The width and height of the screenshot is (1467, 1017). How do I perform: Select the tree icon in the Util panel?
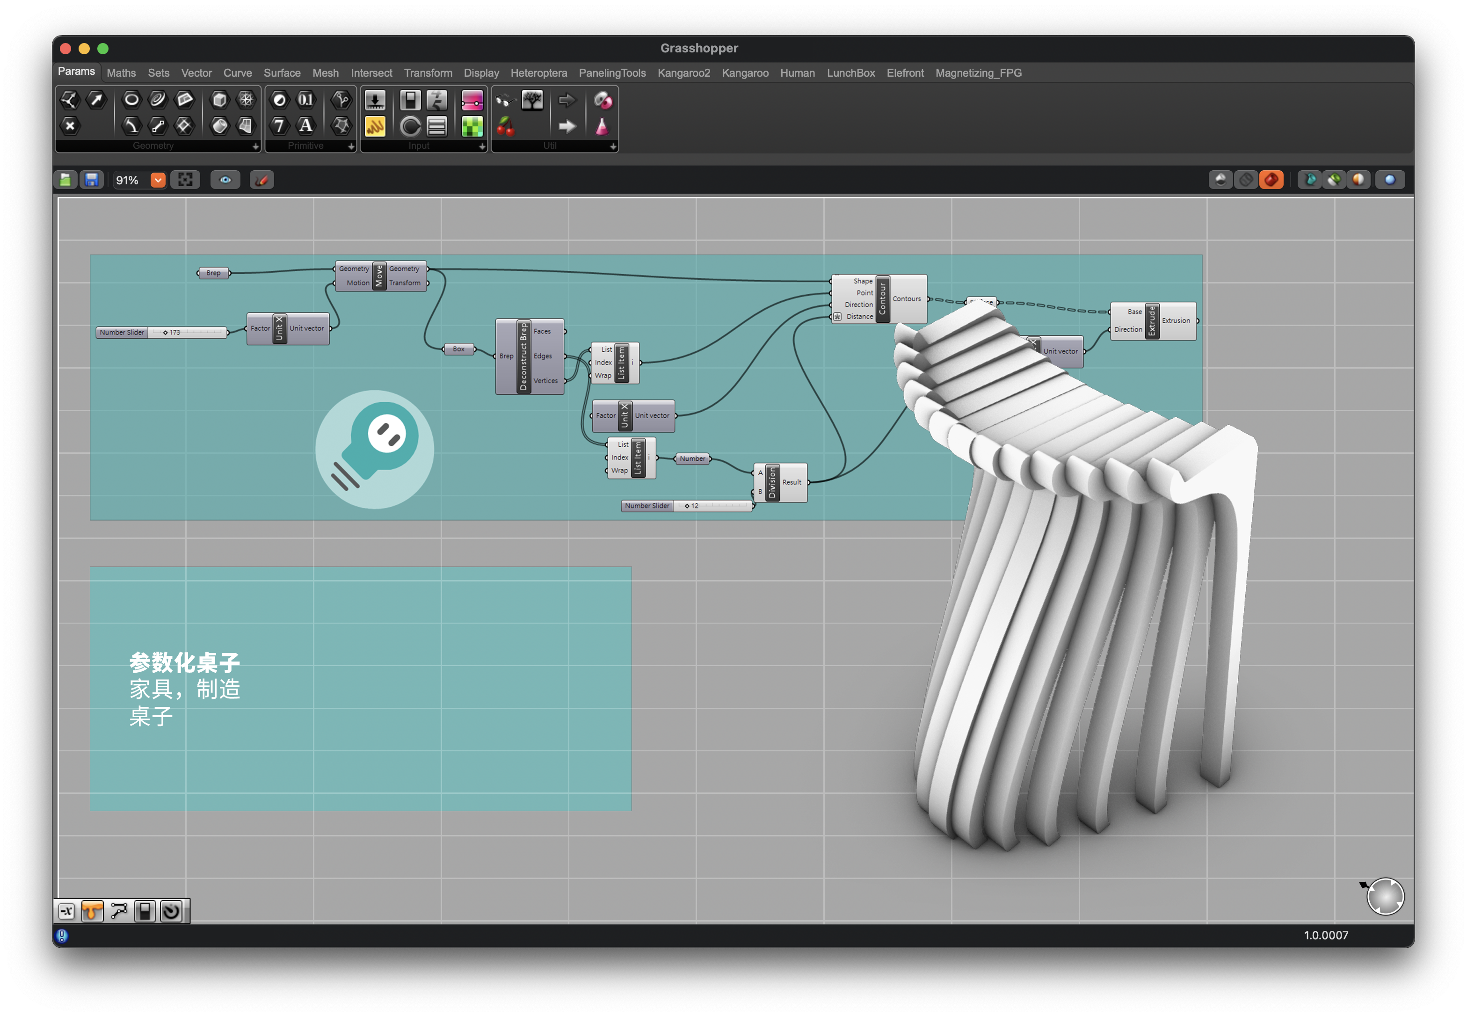(531, 99)
